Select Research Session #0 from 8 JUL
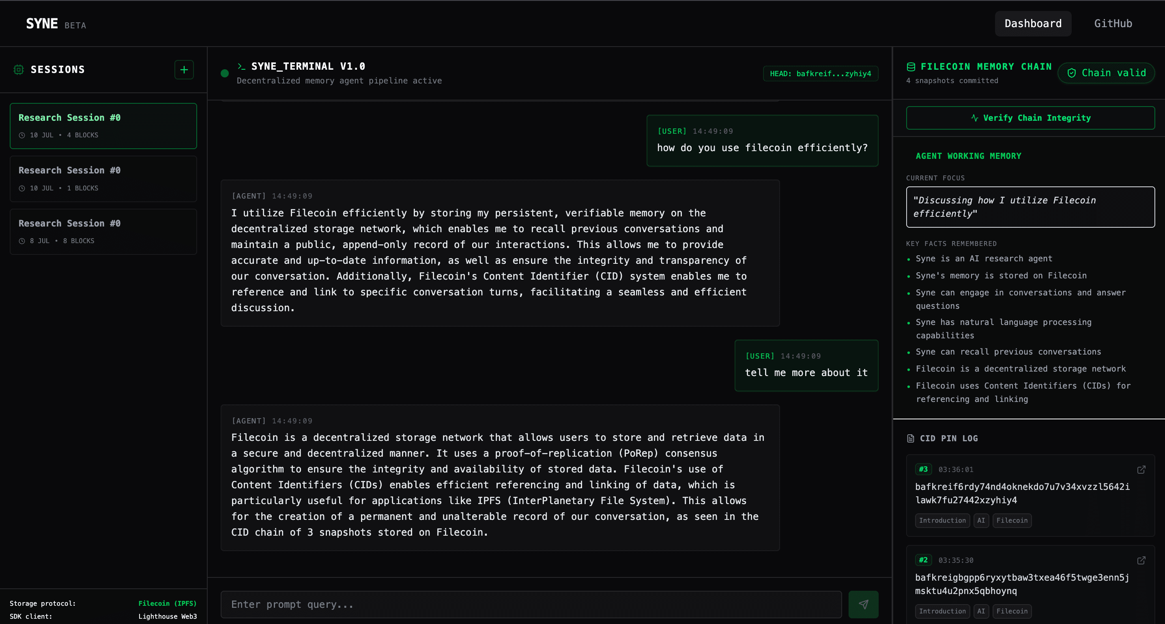This screenshot has width=1165, height=624. tap(103, 231)
